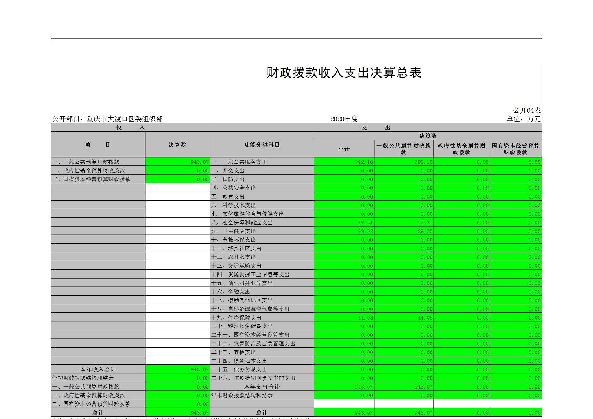The height and width of the screenshot is (419, 593).
Task: Click the 政府性基金预算财政拨款 column header under 决算数
Action: point(462,149)
